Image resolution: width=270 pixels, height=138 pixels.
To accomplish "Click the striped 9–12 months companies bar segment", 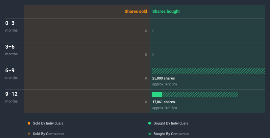I will (x=200, y=95).
